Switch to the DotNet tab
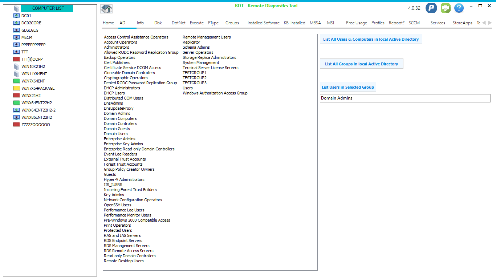This screenshot has height=279, width=496. 179,23
